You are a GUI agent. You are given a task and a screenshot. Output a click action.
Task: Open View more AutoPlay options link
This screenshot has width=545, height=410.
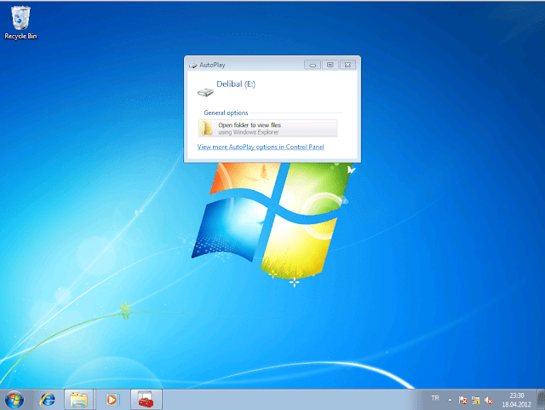(x=260, y=147)
